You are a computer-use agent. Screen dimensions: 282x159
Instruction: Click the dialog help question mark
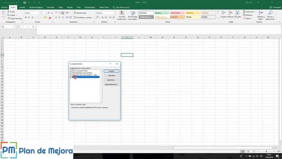[x=110, y=64]
